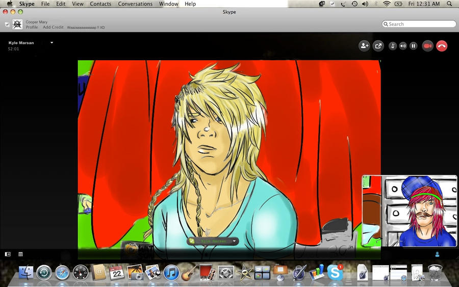Edit the mood message text

pyautogui.click(x=86, y=28)
